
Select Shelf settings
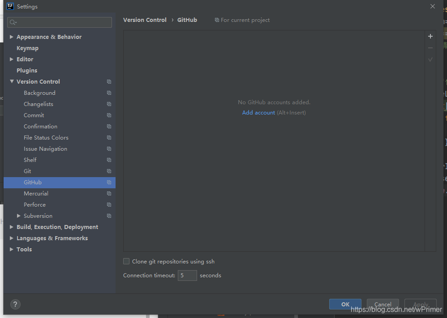pyautogui.click(x=30, y=160)
